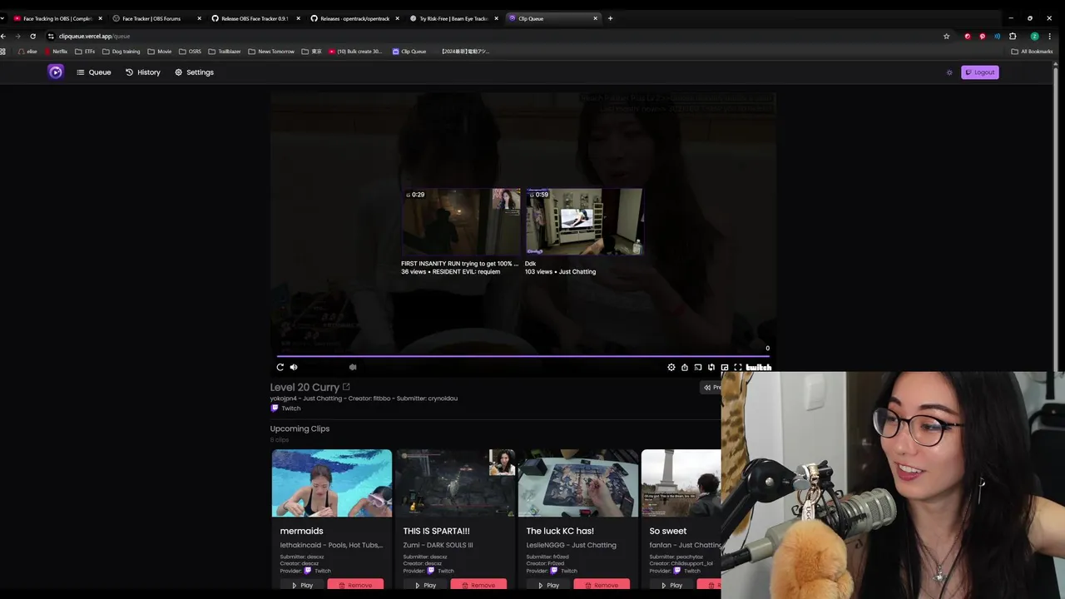Click the player progress bar
The height and width of the screenshot is (599, 1065).
[x=524, y=356]
